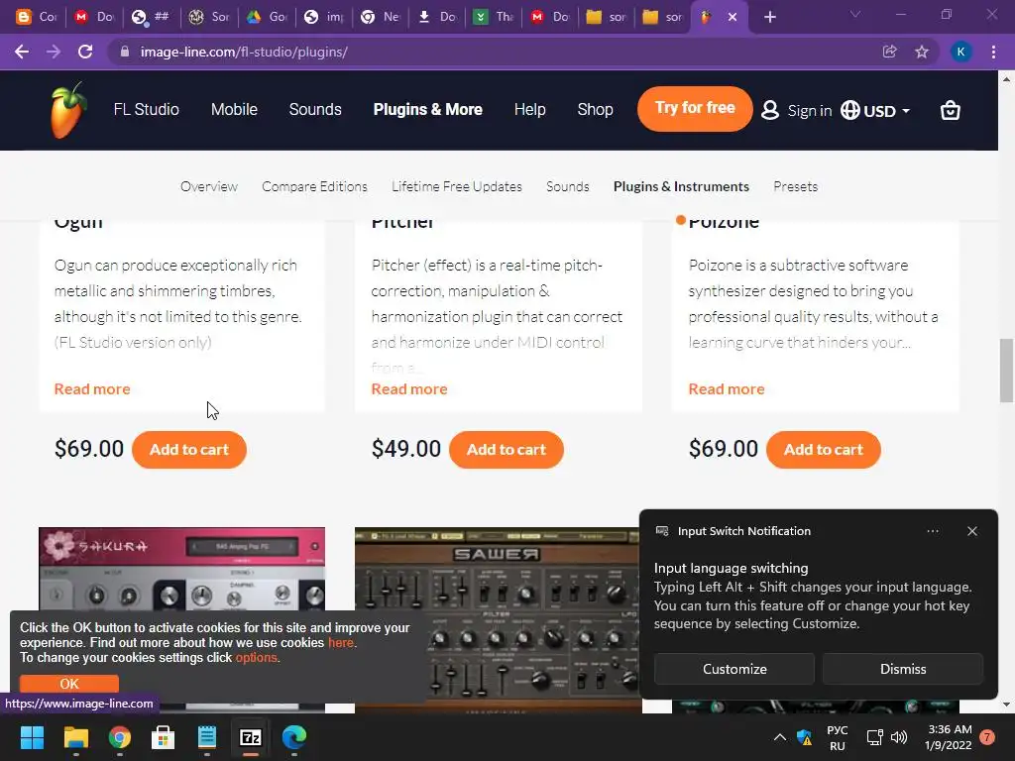
Task: Close the active FL Studio tab
Action: [x=733, y=17]
